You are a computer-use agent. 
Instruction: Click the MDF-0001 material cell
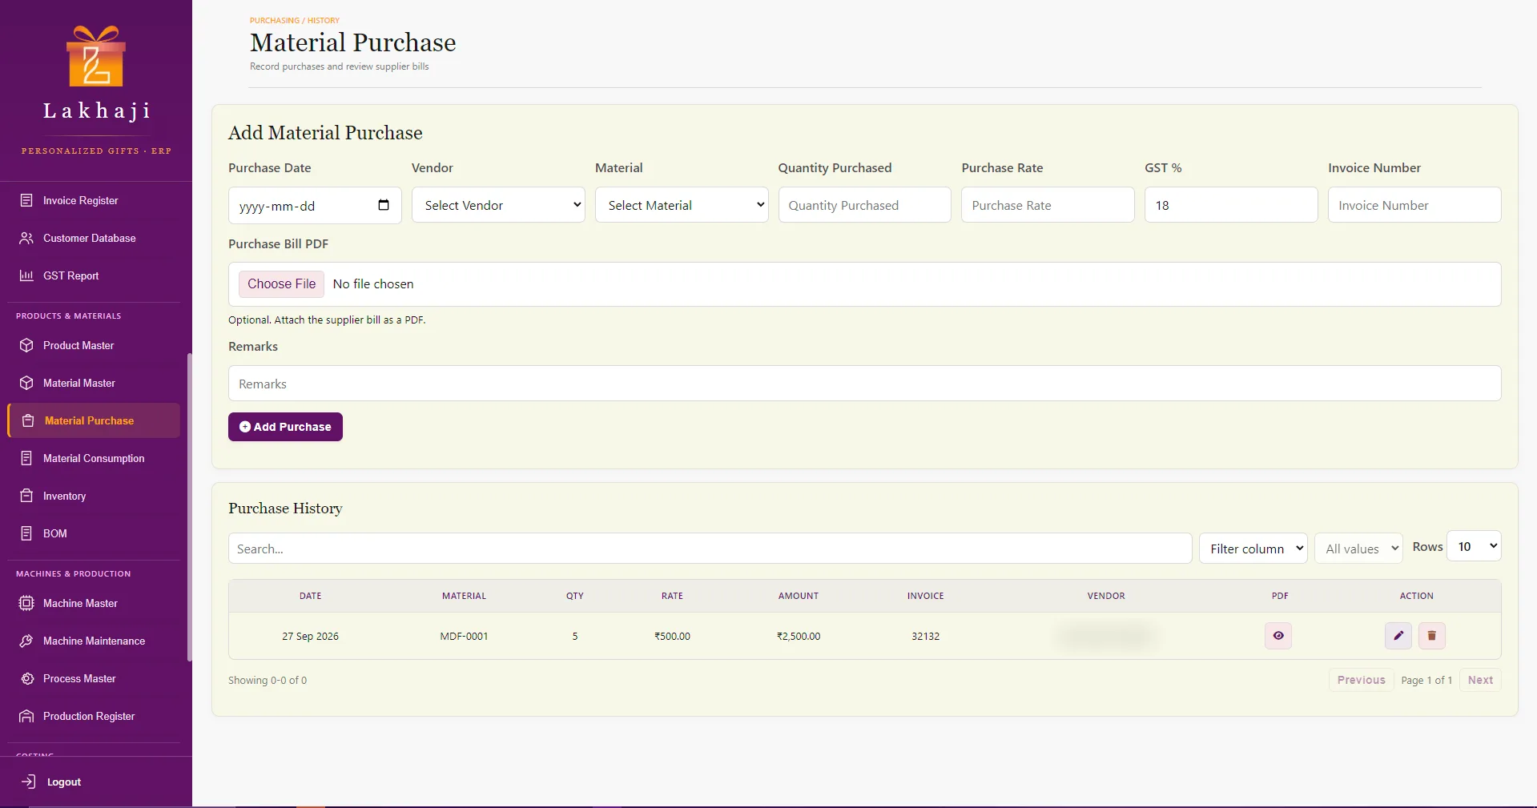pyautogui.click(x=464, y=636)
